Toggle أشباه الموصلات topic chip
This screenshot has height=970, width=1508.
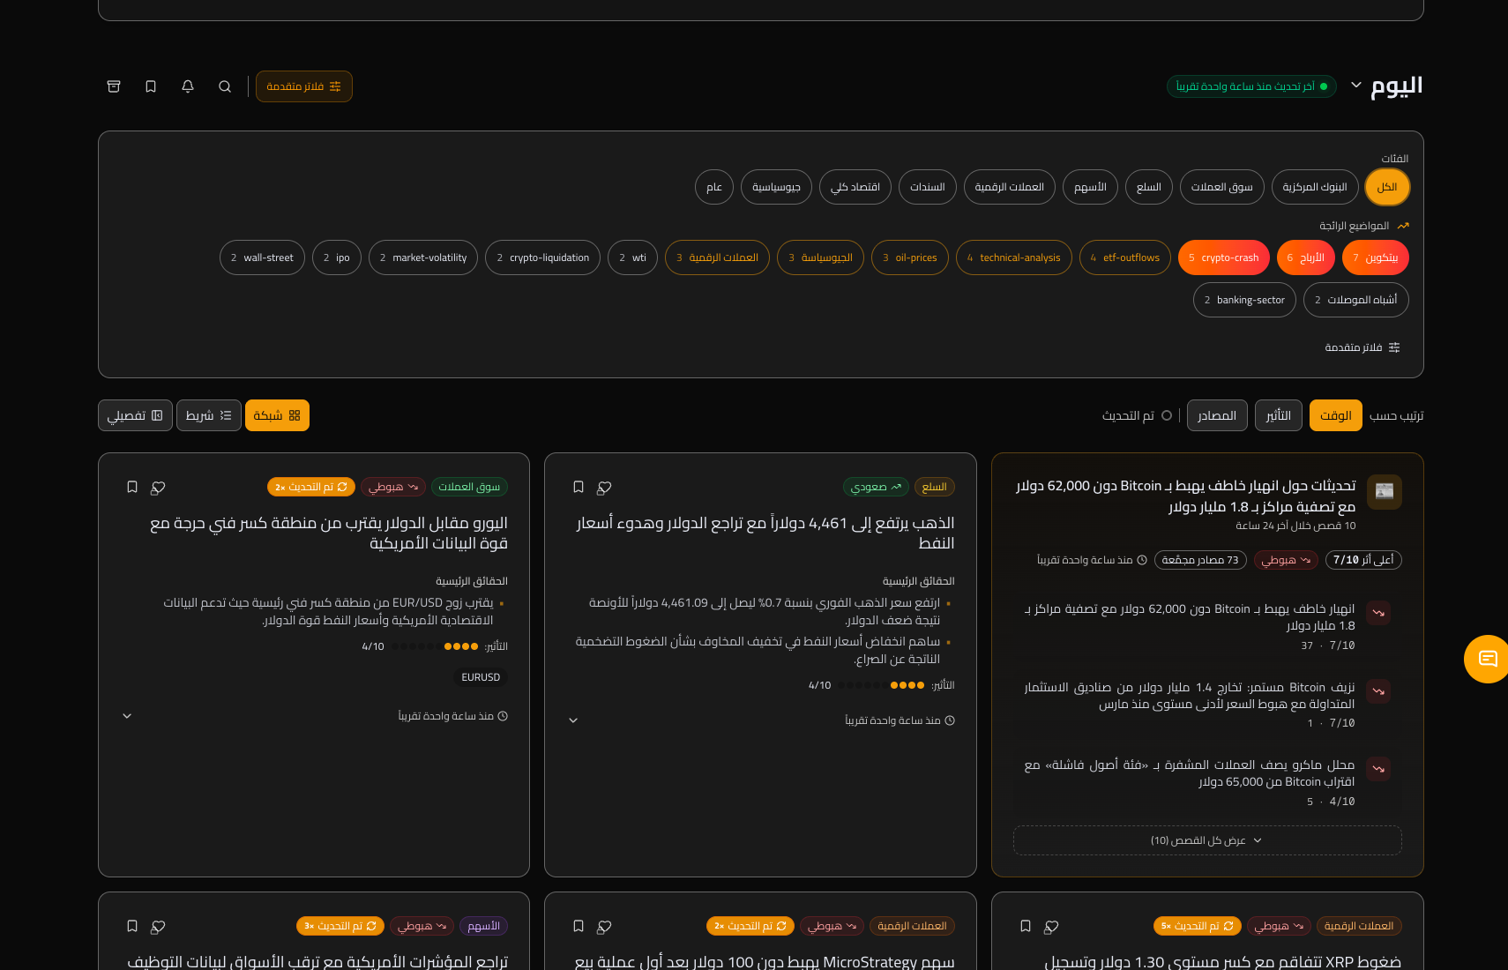pos(1356,300)
